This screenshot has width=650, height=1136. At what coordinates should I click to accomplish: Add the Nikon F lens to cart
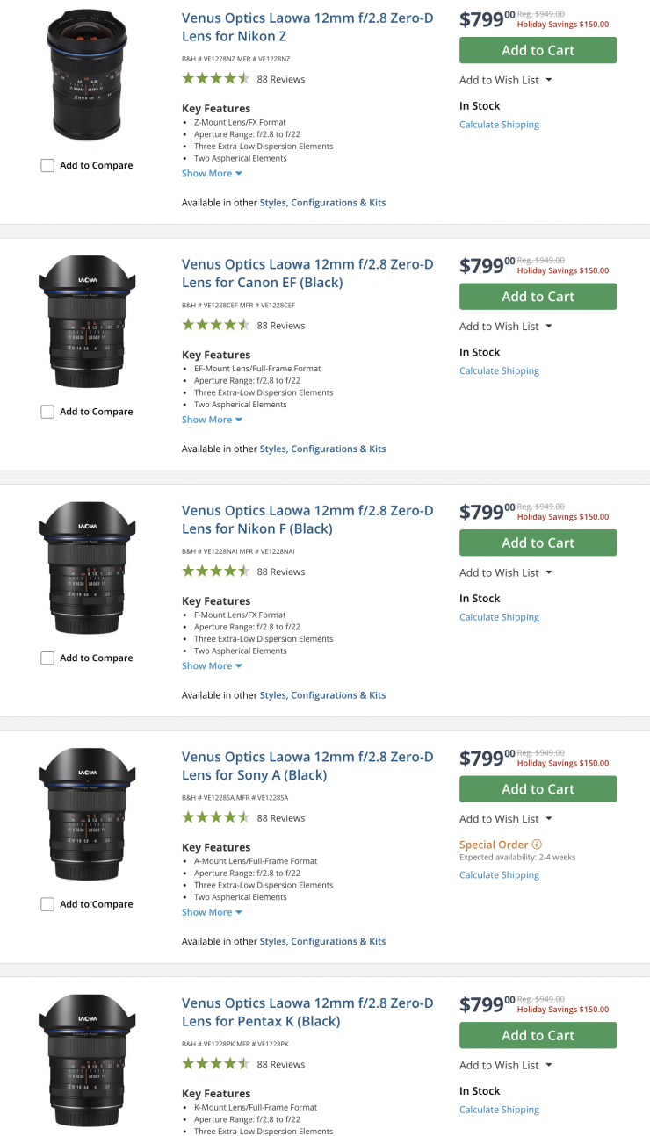pyautogui.click(x=538, y=543)
